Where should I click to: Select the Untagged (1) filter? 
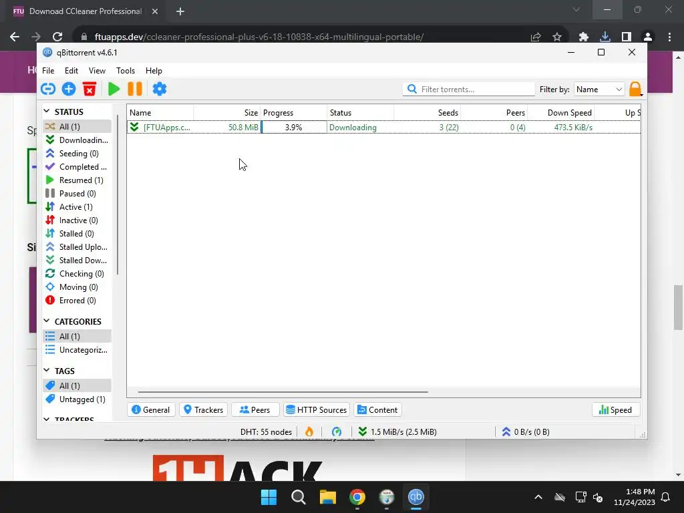pos(77,399)
